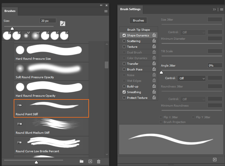Toggle lock for Shape Dynamics
The height and width of the screenshot is (166, 225).
point(154,35)
